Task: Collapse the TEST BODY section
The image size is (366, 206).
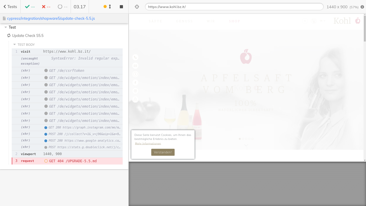Action: coord(15,45)
